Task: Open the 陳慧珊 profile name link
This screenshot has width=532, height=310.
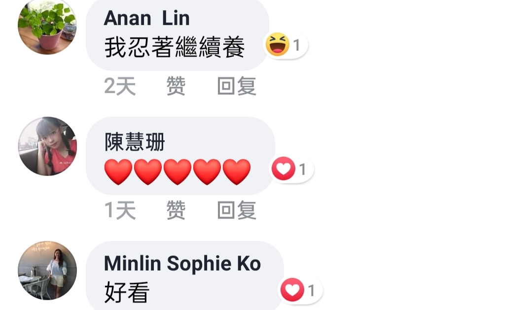Action: point(135,142)
